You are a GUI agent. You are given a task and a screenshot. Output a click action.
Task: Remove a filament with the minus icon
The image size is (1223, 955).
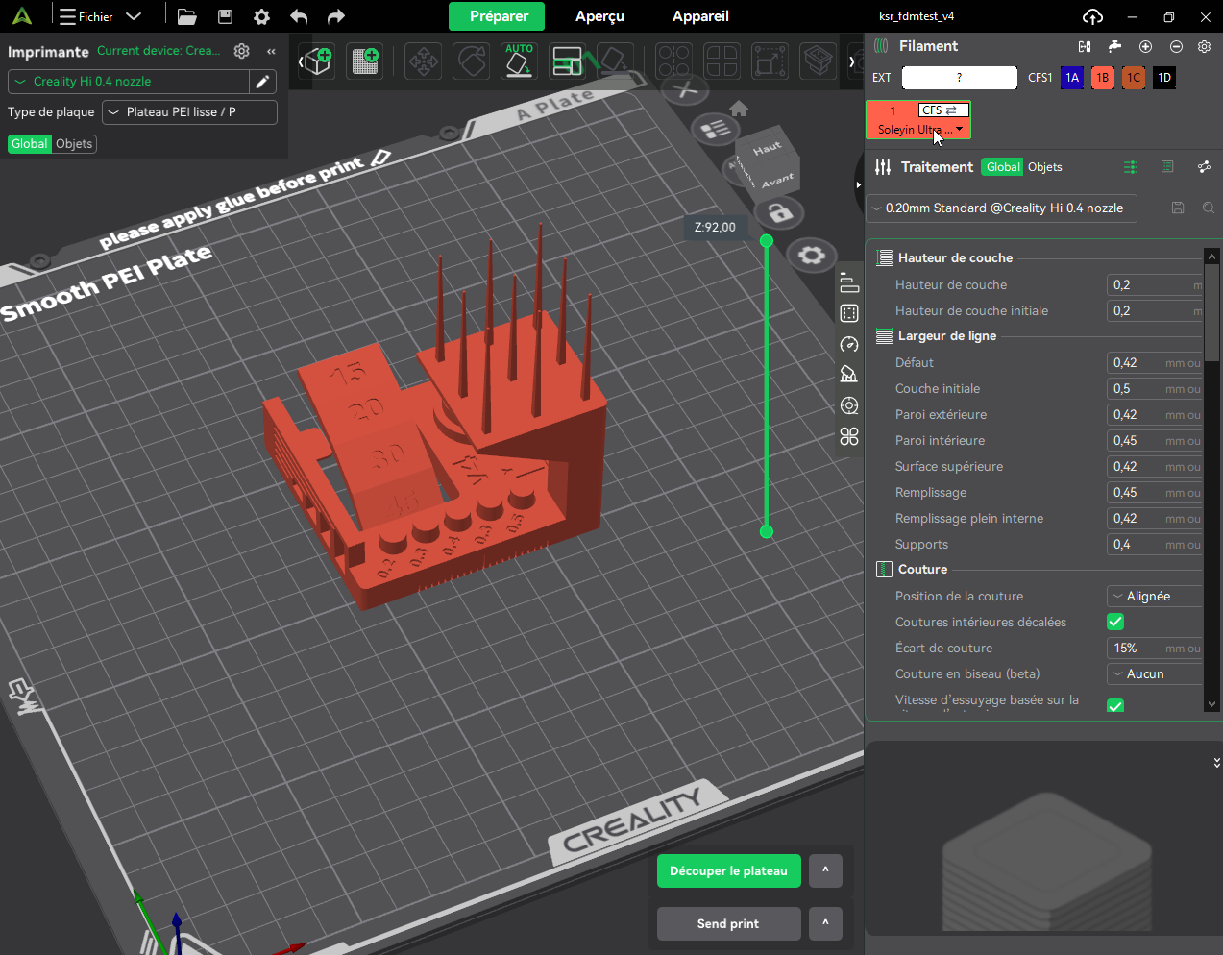click(1176, 46)
